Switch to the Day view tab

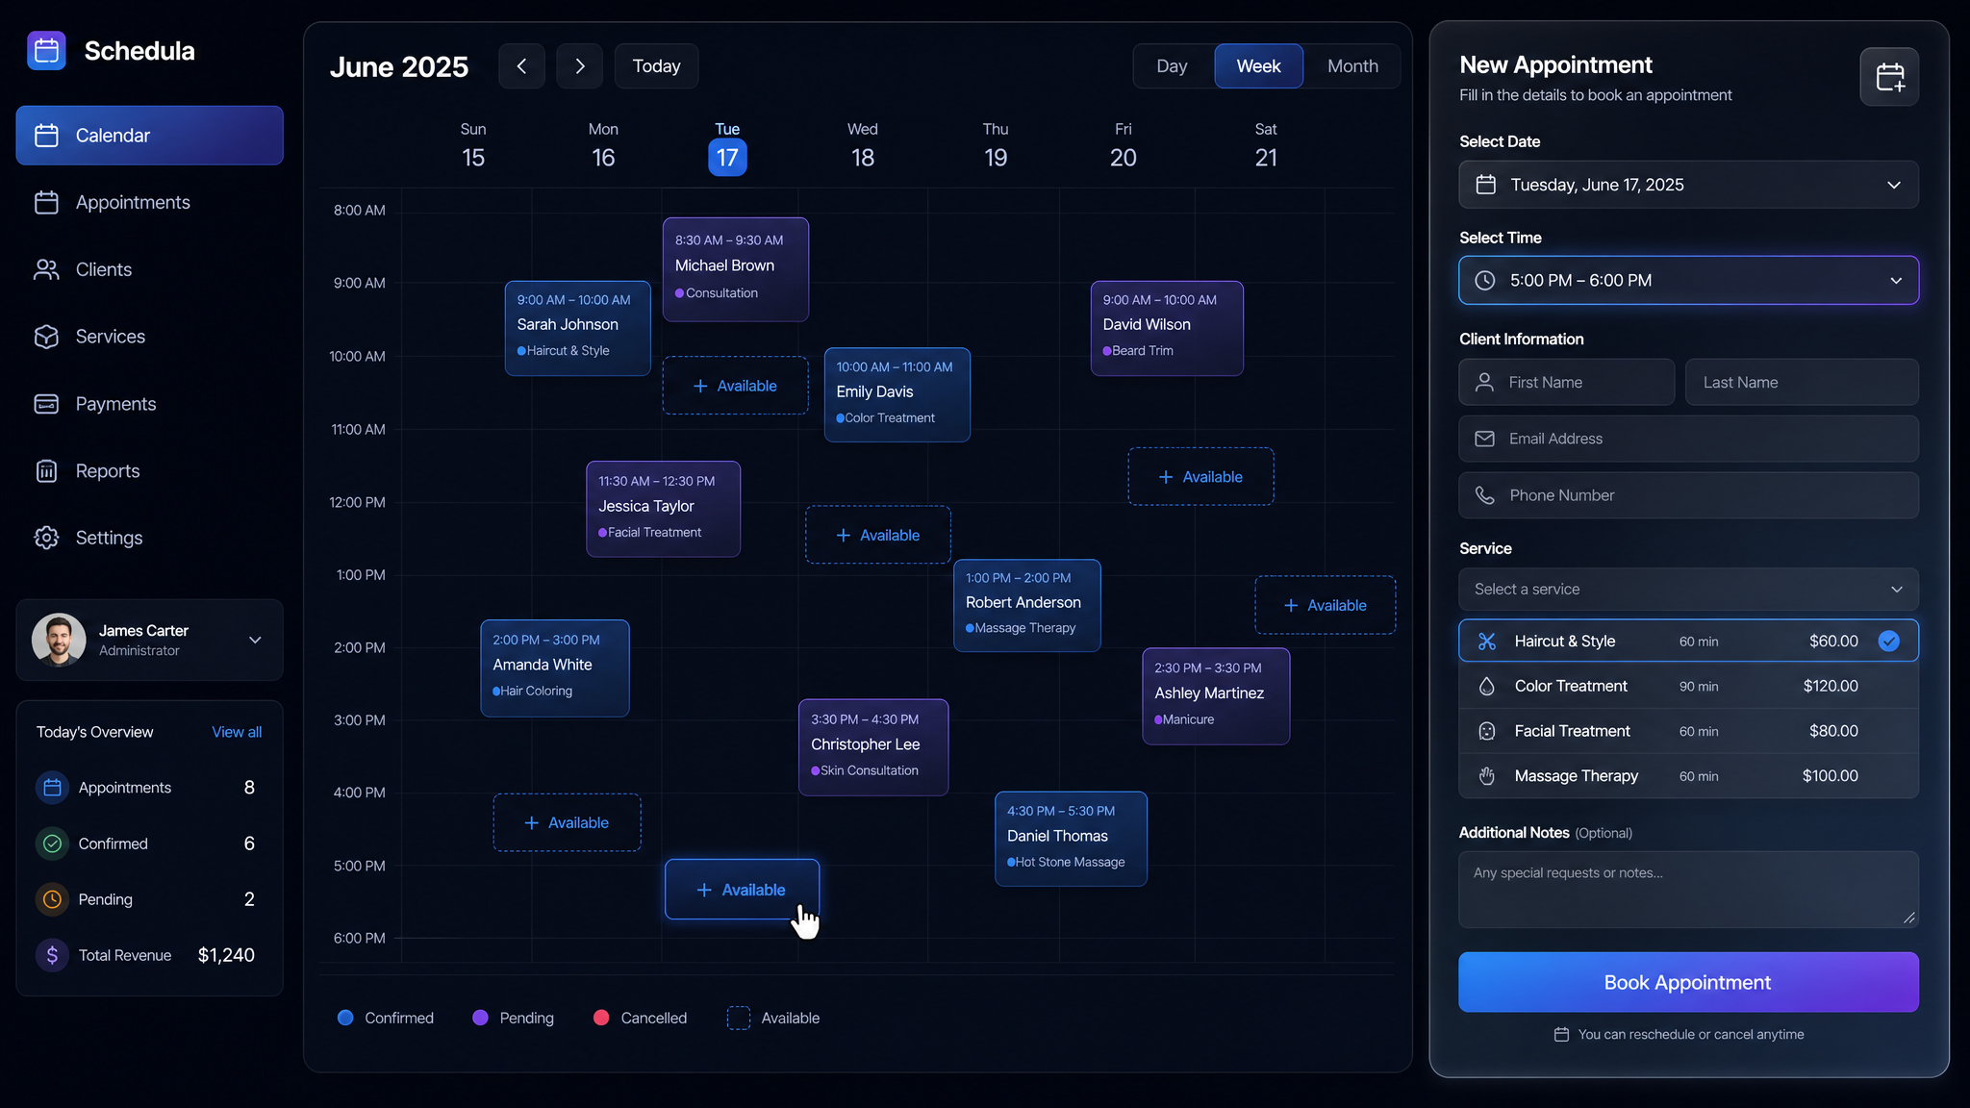[1172, 66]
